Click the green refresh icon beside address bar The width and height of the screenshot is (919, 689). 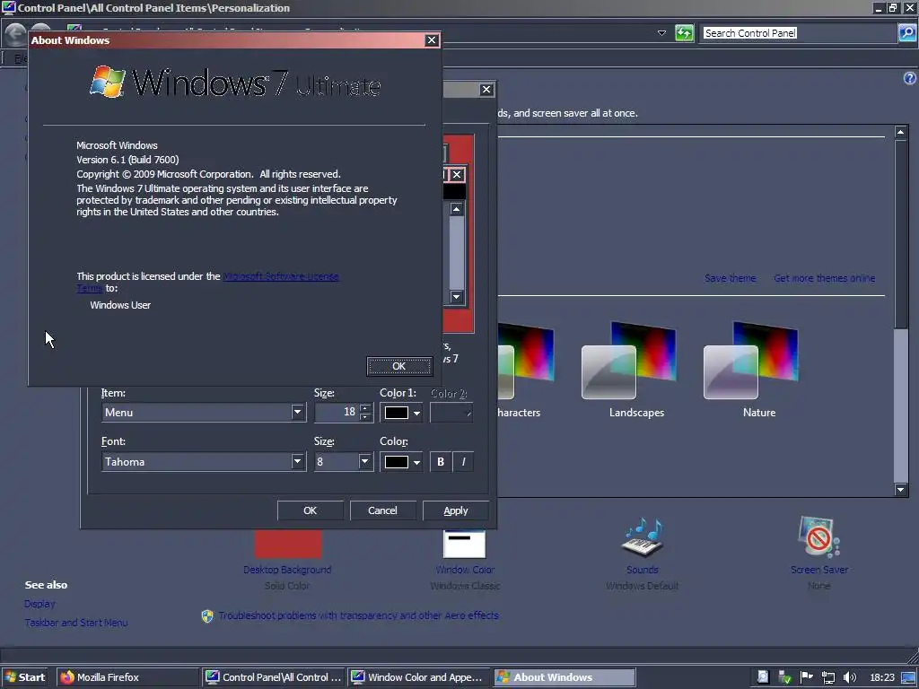click(x=684, y=33)
